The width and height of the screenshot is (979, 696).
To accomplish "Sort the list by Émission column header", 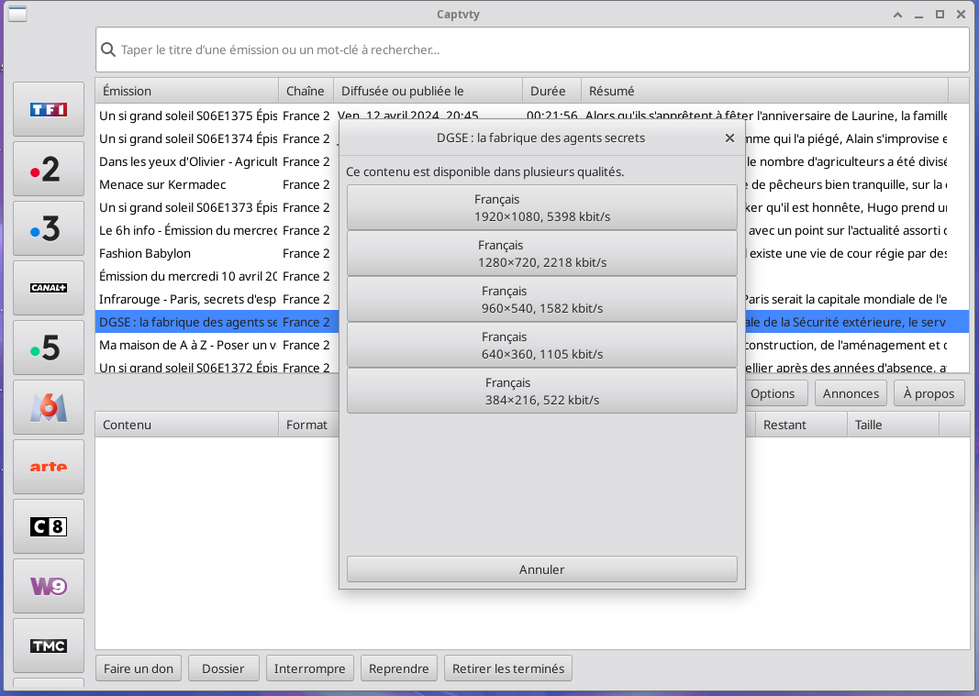I will pos(186,91).
